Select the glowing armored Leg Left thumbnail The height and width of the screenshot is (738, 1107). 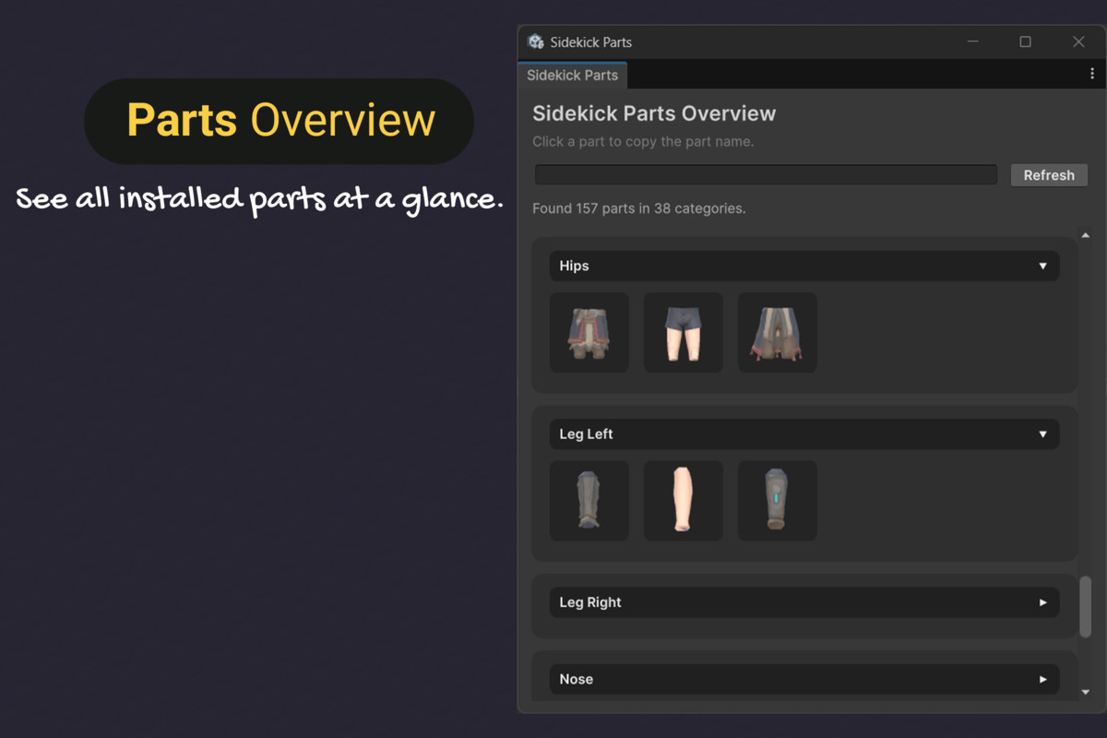(777, 500)
